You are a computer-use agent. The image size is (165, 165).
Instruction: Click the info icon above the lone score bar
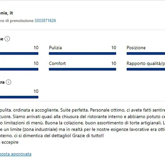[8, 82]
